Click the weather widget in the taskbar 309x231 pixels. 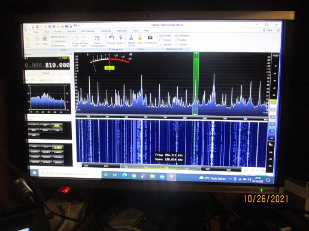point(213,178)
